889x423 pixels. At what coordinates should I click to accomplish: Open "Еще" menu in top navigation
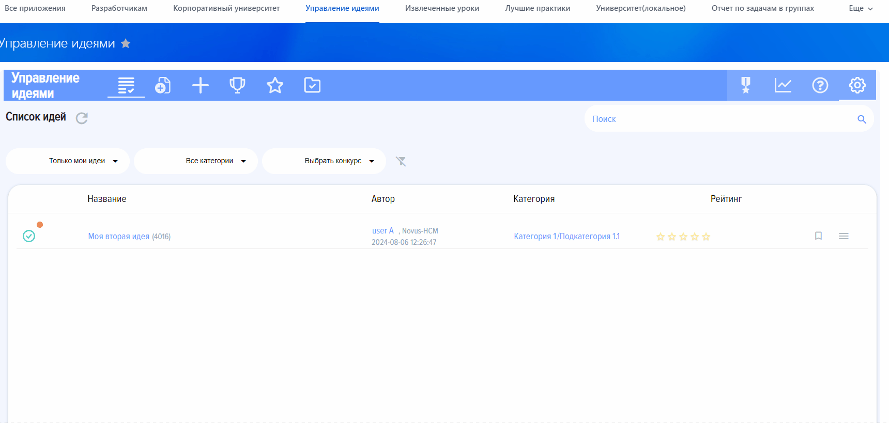(x=860, y=8)
